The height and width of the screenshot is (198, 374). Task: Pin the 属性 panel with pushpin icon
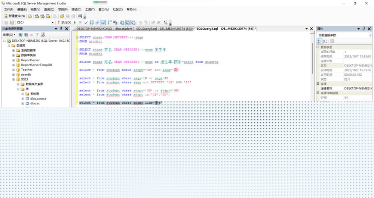click(364, 29)
